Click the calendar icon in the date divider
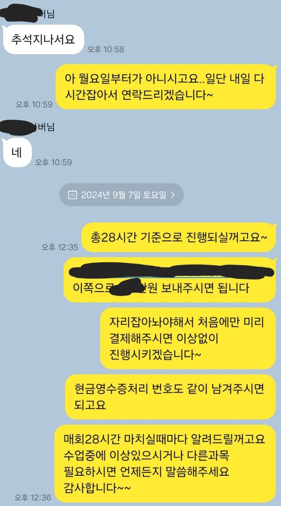The image size is (281, 506). pos(72,195)
